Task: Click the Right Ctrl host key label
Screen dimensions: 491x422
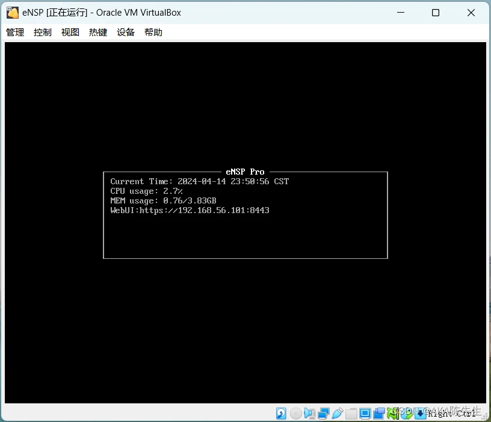Action: 452,414
